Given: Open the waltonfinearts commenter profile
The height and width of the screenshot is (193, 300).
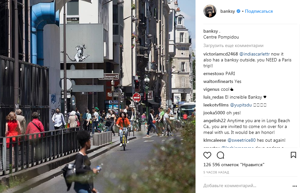Looking at the screenshot, I should pos(218,81).
